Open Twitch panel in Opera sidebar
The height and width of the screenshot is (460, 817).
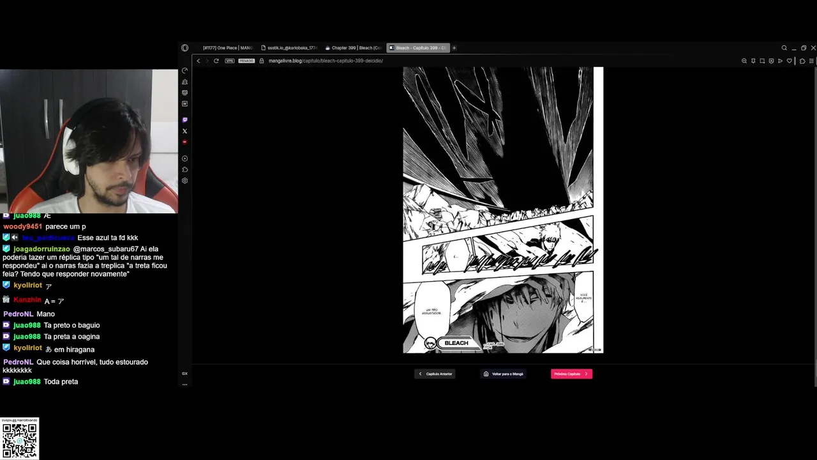click(184, 120)
